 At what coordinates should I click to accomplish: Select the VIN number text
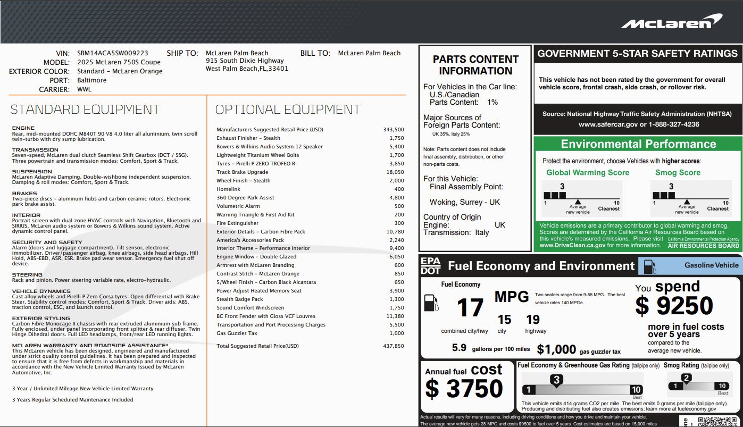(113, 53)
